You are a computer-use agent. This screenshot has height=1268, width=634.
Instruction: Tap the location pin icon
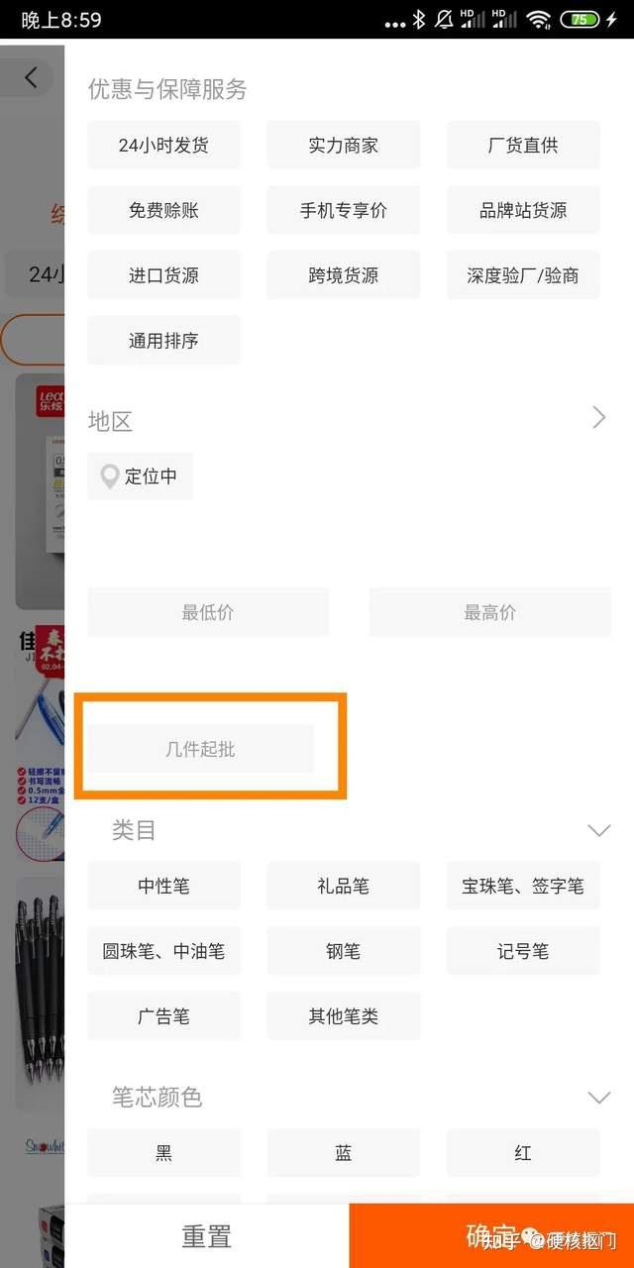pyautogui.click(x=110, y=476)
